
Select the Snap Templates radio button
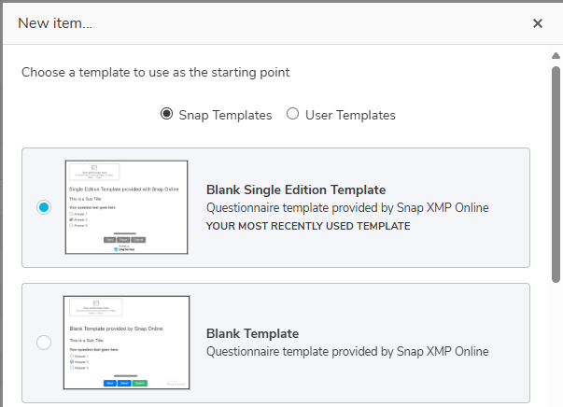click(x=166, y=114)
